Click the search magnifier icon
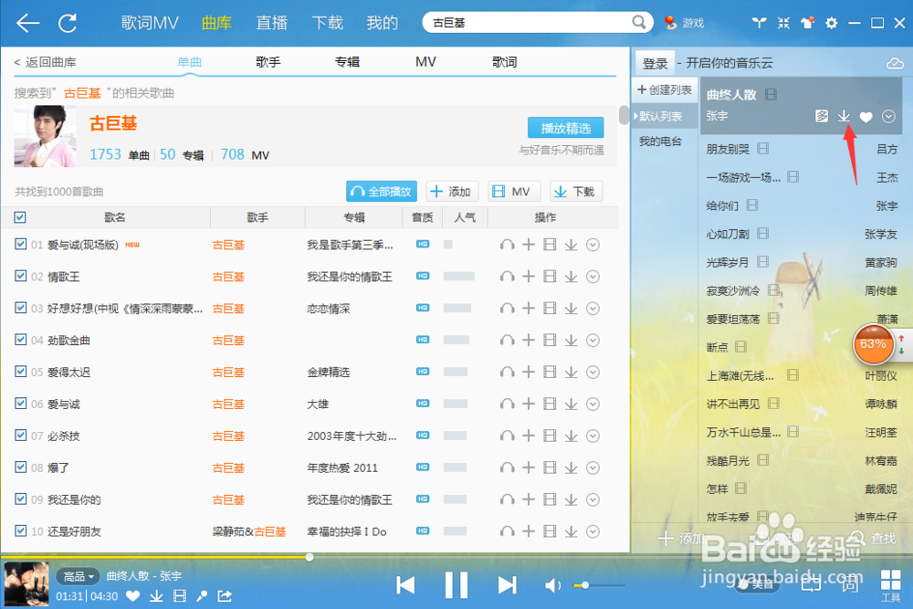Image resolution: width=913 pixels, height=609 pixels. tap(639, 22)
